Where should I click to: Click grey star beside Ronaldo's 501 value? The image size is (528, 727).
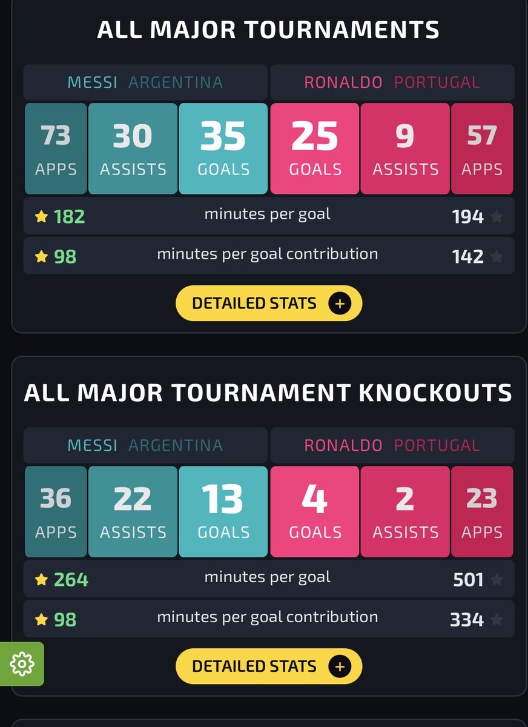[497, 580]
